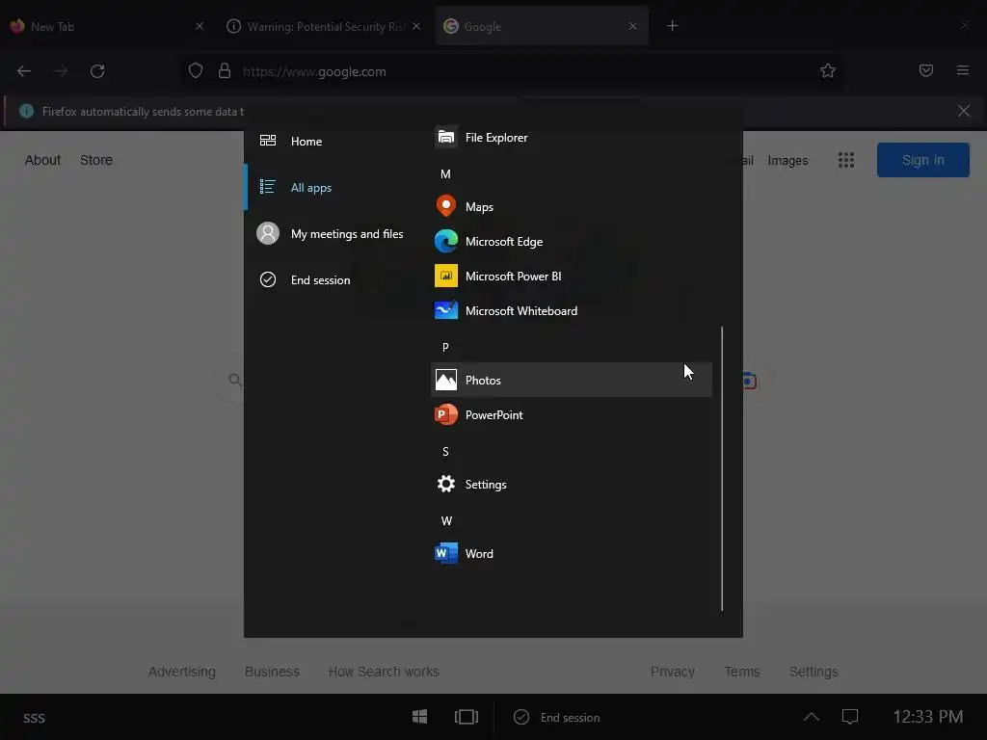Open Firefox tracking protection shield
The height and width of the screenshot is (740, 987).
[196, 71]
